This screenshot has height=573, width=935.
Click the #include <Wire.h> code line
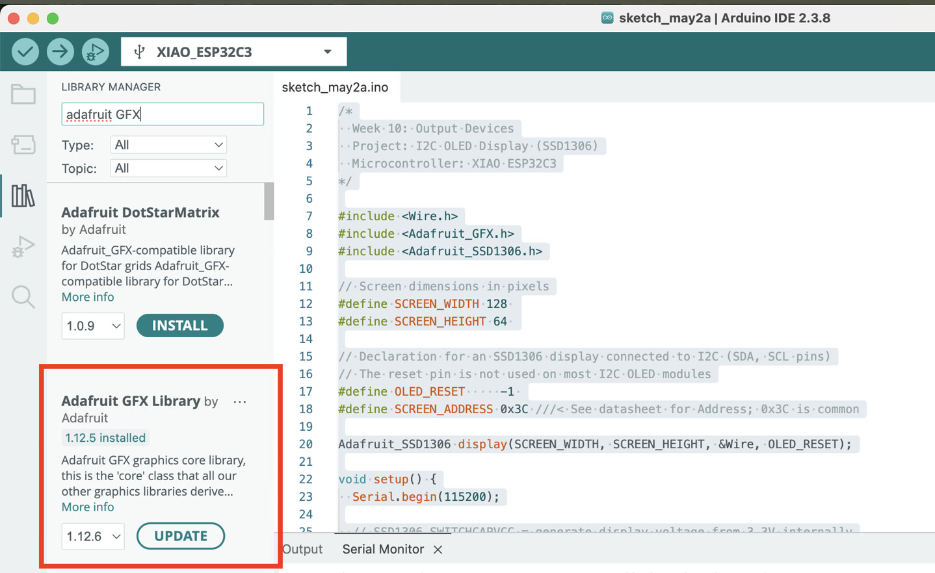398,216
